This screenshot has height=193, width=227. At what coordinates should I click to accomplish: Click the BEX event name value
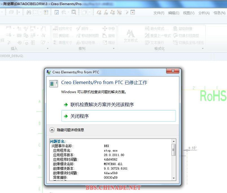click(106, 146)
